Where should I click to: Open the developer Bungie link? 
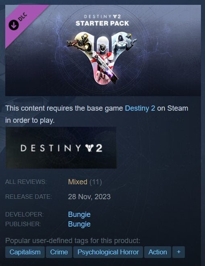click(79, 214)
